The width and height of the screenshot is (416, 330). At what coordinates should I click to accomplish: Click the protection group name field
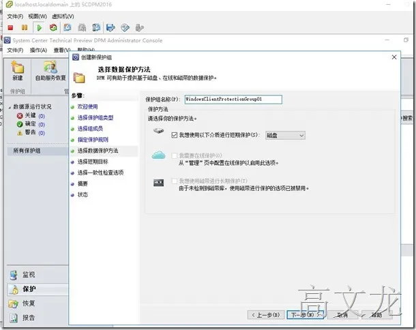point(233,100)
